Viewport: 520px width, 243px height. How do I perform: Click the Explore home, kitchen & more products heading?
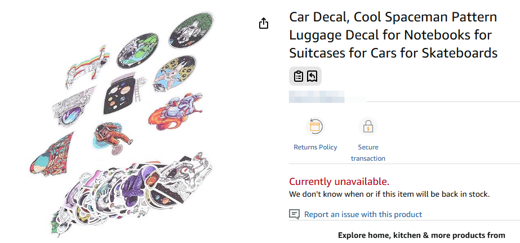point(421,235)
